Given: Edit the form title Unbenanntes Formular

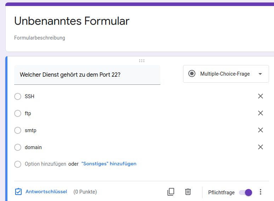Looking at the screenshot, I should tap(72, 21).
